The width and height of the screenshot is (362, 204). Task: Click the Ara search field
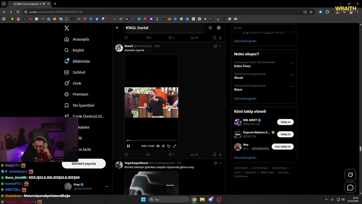click(x=264, y=28)
